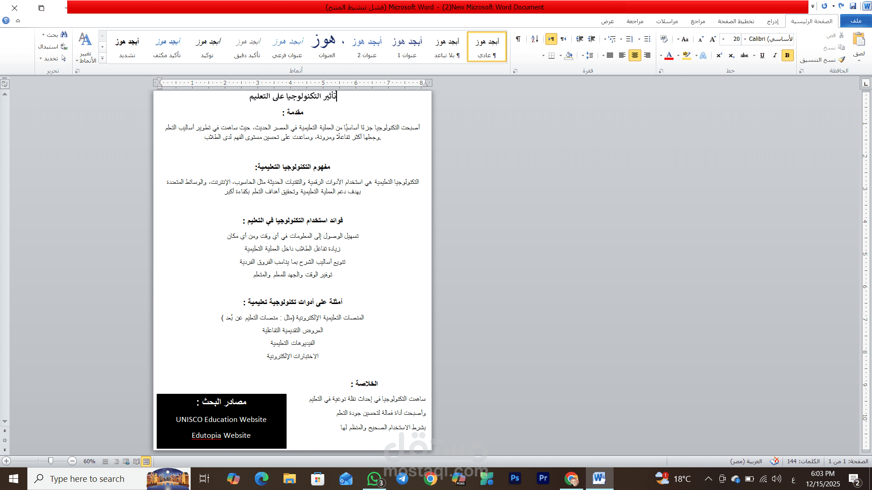
Task: Switch to the Insert tab (إدراج)
Action: click(x=773, y=21)
